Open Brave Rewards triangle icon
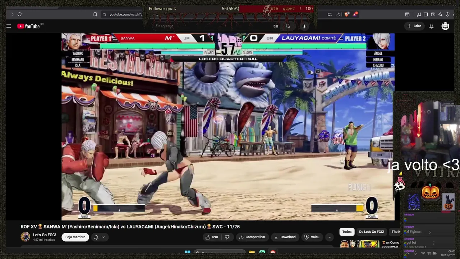The width and height of the screenshot is (460, 259). coord(355,14)
